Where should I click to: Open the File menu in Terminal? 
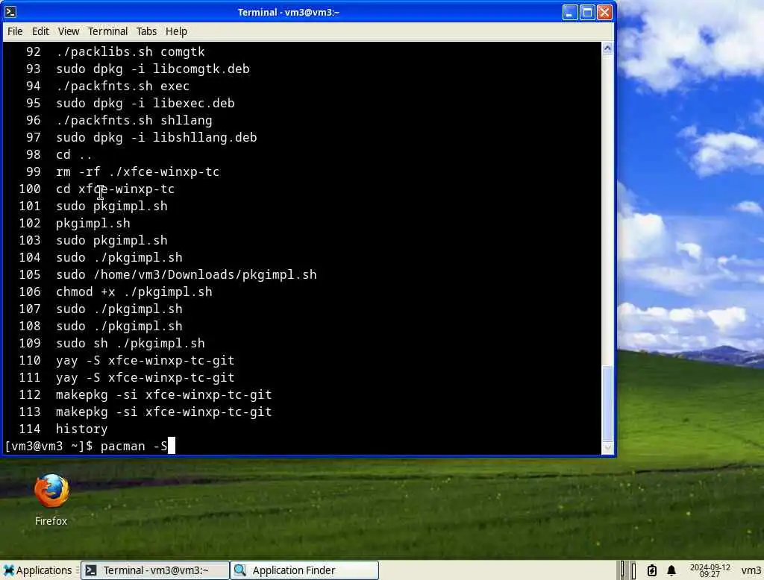pos(15,31)
